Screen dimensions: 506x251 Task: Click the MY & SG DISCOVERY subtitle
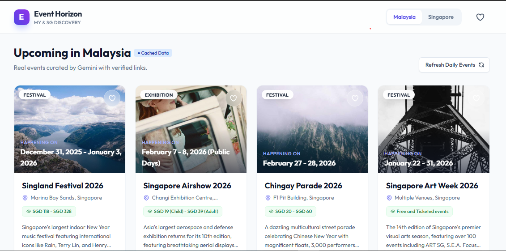click(x=57, y=22)
